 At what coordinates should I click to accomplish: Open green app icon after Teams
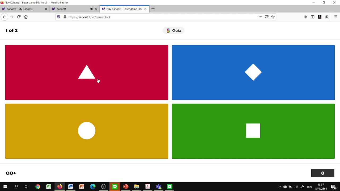pyautogui.click(x=169, y=187)
